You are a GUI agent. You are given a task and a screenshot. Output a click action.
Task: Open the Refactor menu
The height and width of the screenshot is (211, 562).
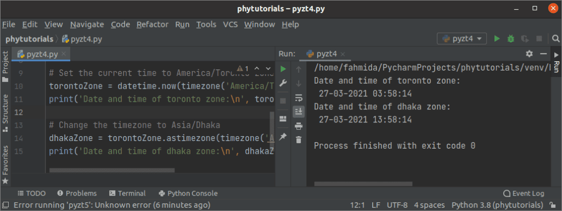pos(153,24)
